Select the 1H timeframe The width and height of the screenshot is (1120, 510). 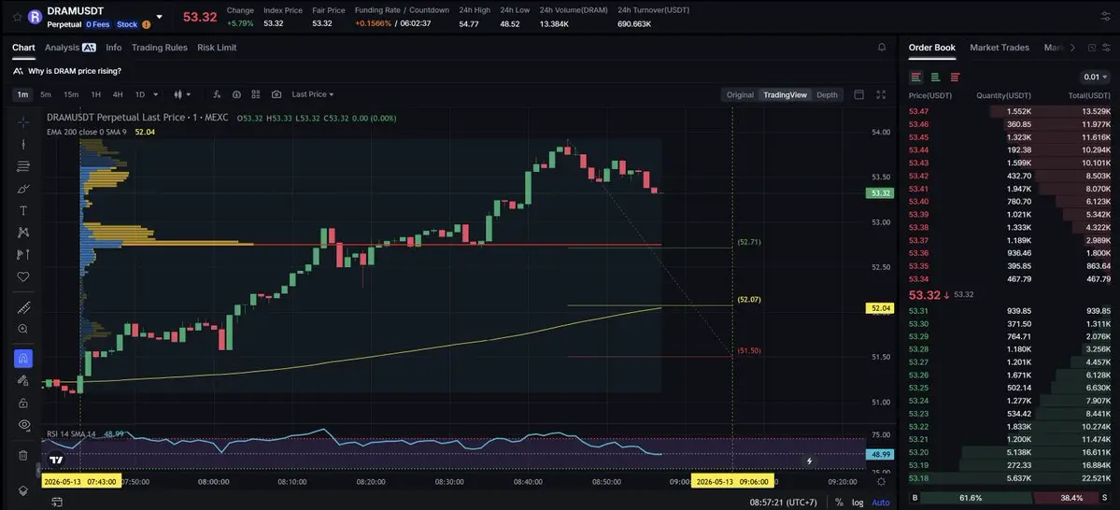pyautogui.click(x=95, y=94)
